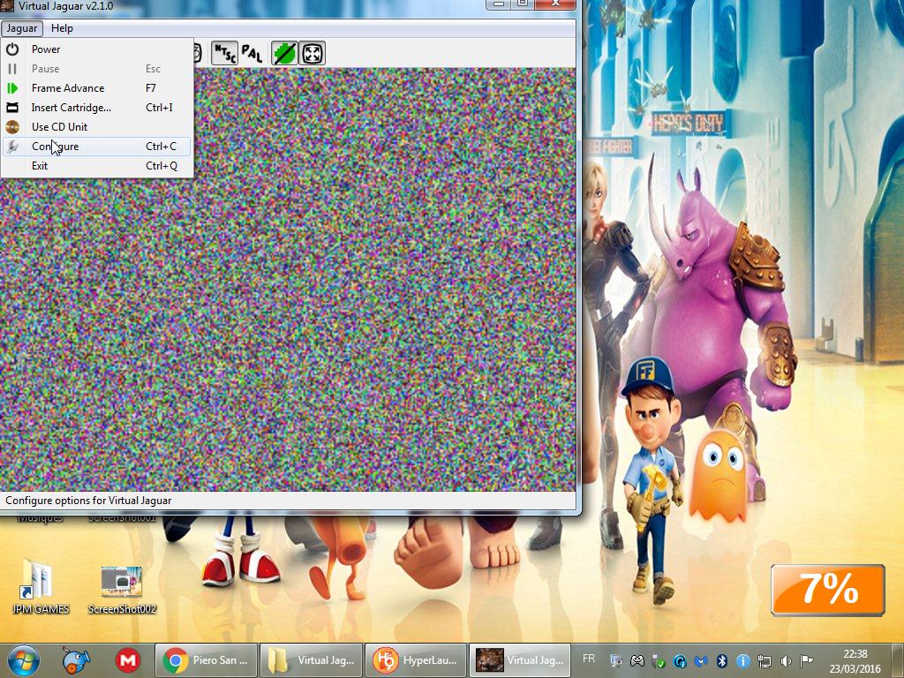The height and width of the screenshot is (678, 904).
Task: Open the Windows Start menu
Action: coord(24,660)
